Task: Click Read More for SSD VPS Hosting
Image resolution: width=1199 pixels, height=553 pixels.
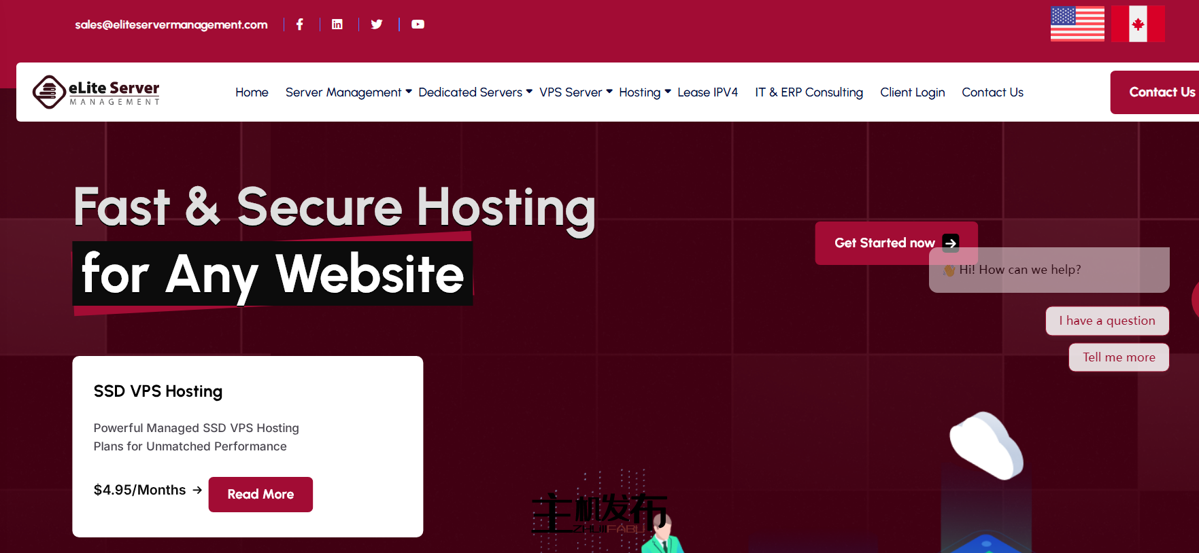Action: pyautogui.click(x=260, y=495)
